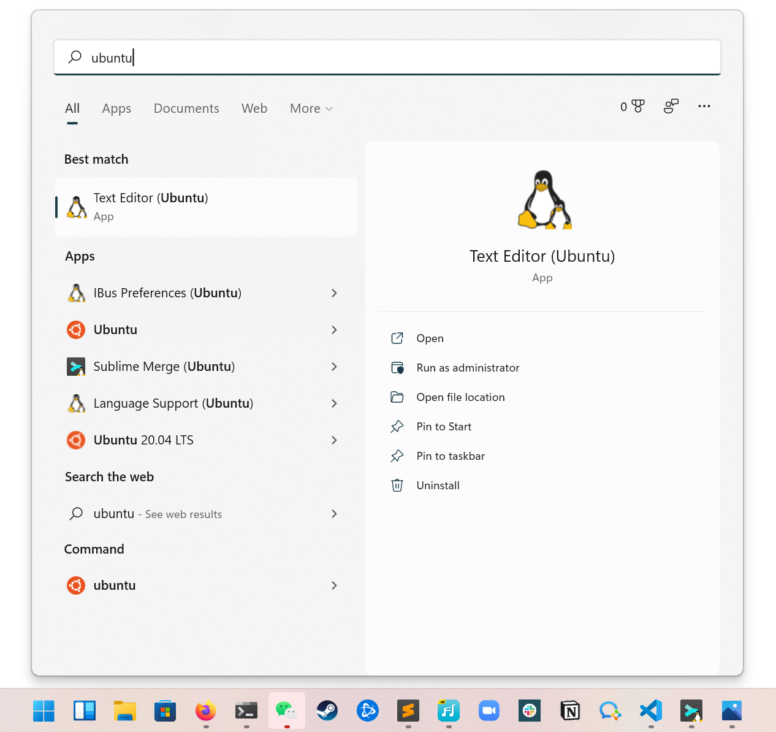Screen dimensions: 776x732
Task: Expand options for Ubuntu 20.04 LTS
Action: coord(334,440)
